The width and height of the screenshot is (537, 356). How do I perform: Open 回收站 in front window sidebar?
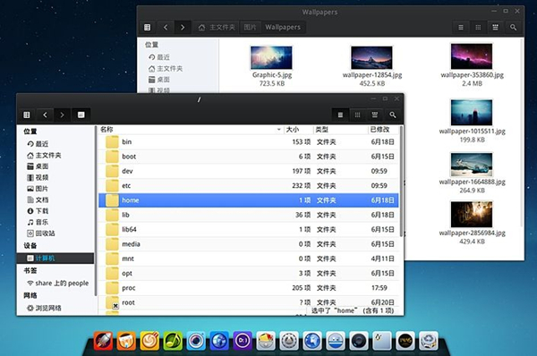coord(55,233)
